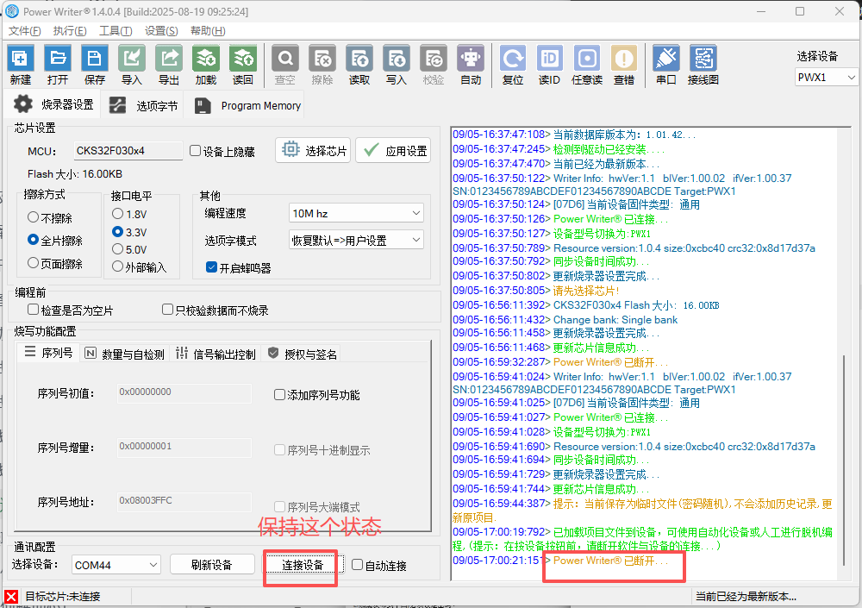Screen dimensions: 862x608
Task: Click the 保存 (Save) toolbar icon
Action: click(x=95, y=59)
